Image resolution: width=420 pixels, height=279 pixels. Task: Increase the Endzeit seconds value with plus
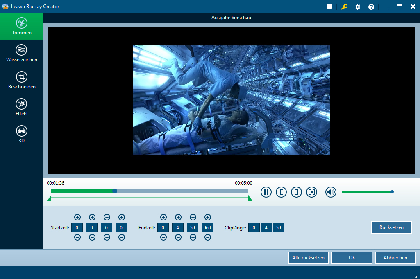[193, 217]
